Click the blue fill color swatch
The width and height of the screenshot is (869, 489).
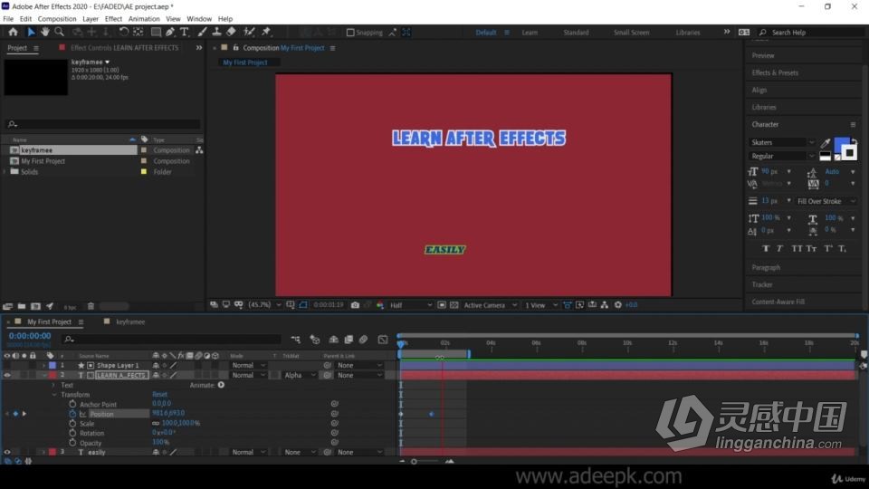pyautogui.click(x=841, y=142)
